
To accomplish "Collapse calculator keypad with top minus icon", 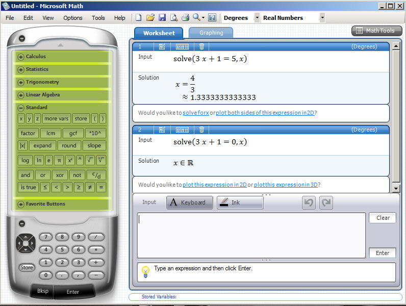I will pos(22,38).
